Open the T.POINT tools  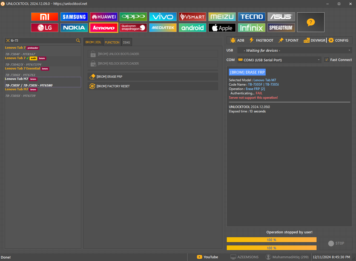(289, 40)
